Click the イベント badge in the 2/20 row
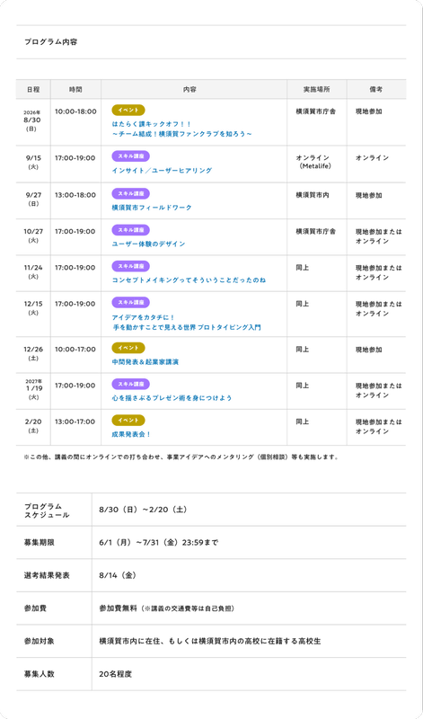This screenshot has width=423, height=719. coord(128,420)
